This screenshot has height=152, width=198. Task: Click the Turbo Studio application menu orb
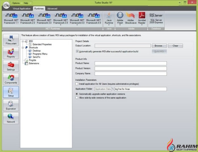pos(7,5)
